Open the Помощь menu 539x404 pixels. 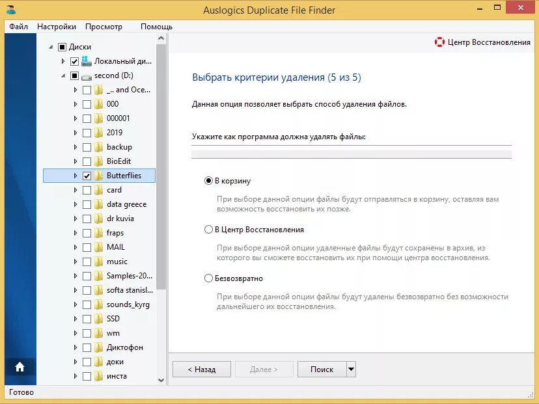[156, 27]
